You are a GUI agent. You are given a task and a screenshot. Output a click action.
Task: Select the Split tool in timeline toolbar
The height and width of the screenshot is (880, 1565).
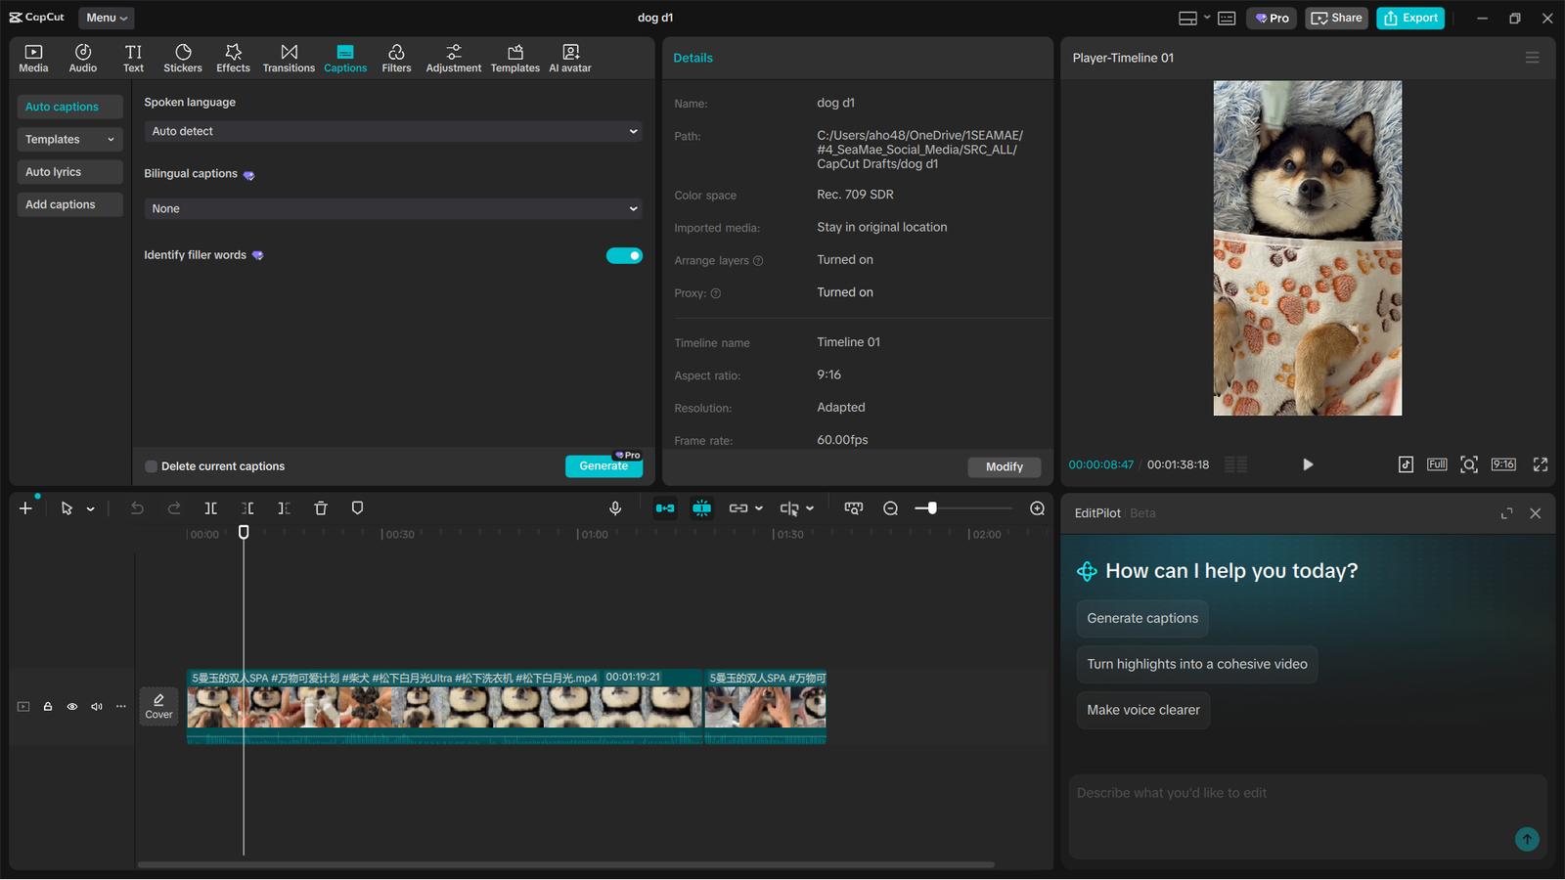[210, 507]
